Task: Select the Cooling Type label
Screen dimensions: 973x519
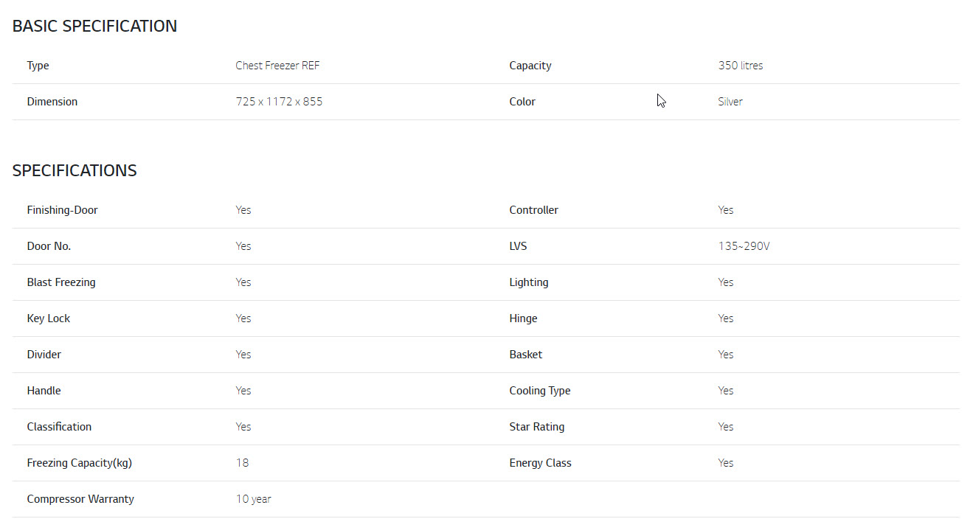Action: (540, 391)
